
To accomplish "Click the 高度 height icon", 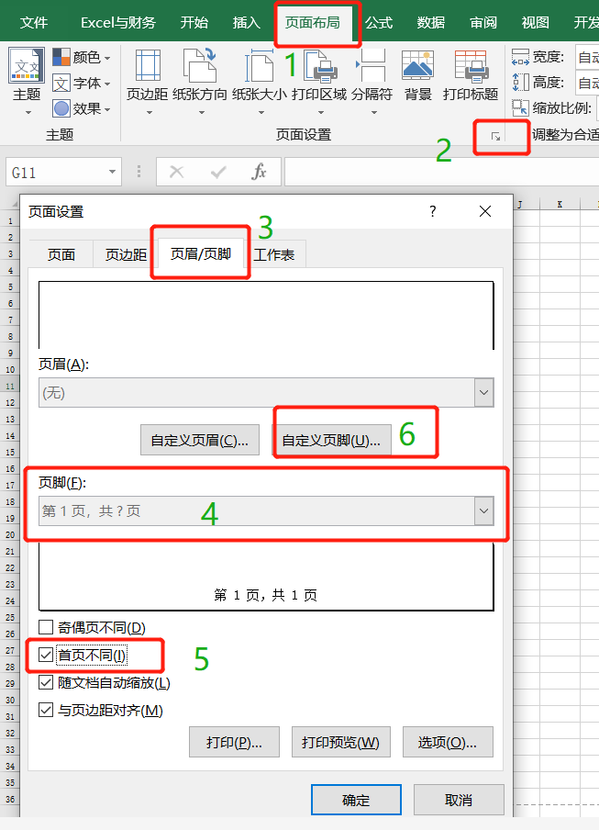I will click(520, 82).
